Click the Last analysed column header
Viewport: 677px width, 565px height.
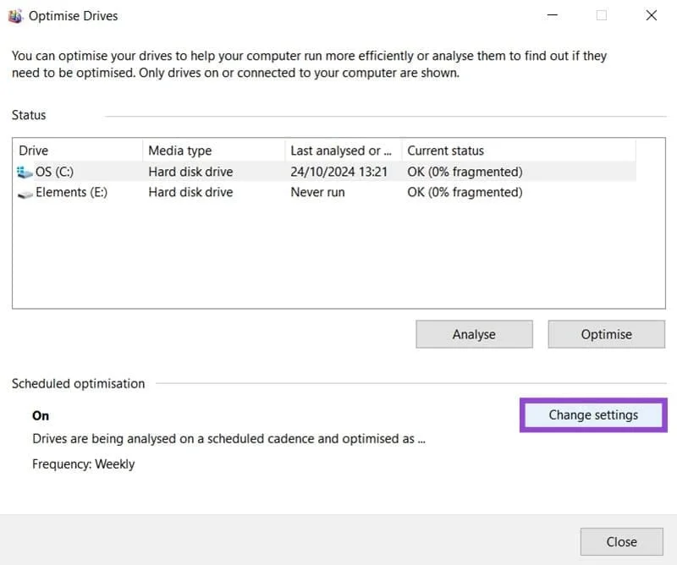pyautogui.click(x=342, y=151)
